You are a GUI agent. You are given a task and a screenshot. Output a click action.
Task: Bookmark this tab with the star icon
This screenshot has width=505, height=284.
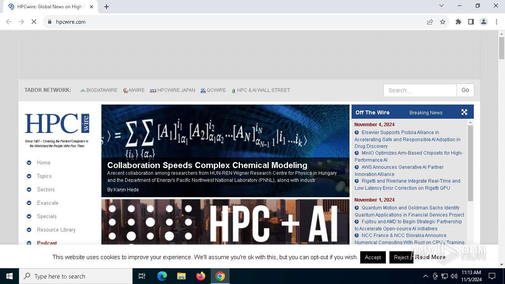(x=443, y=22)
